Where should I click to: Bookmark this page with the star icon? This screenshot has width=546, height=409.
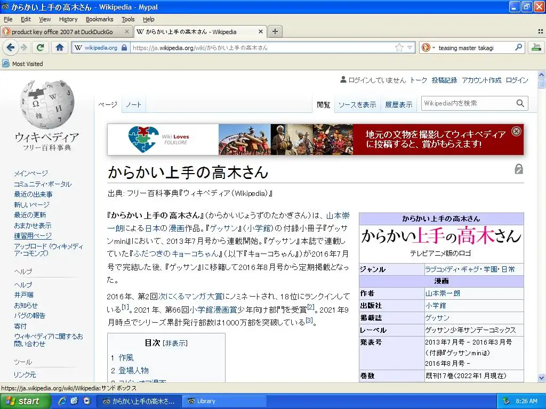[399, 47]
